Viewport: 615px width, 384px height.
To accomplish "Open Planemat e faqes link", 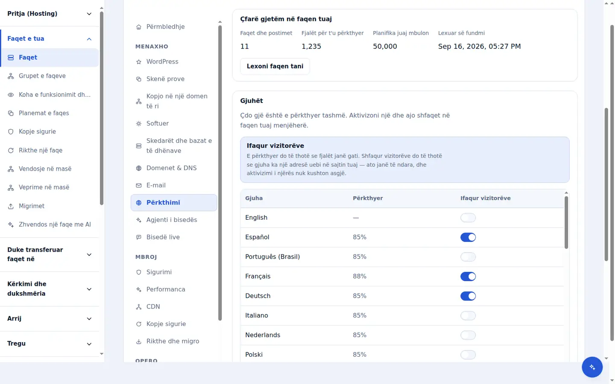I will 50,113.
